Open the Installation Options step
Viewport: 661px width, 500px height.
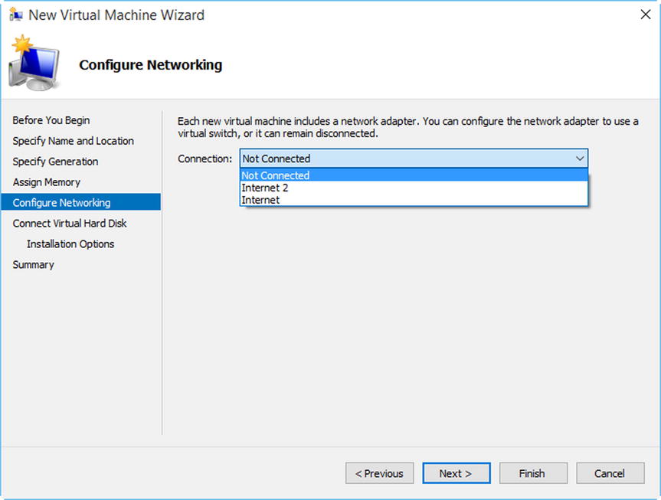click(x=70, y=244)
